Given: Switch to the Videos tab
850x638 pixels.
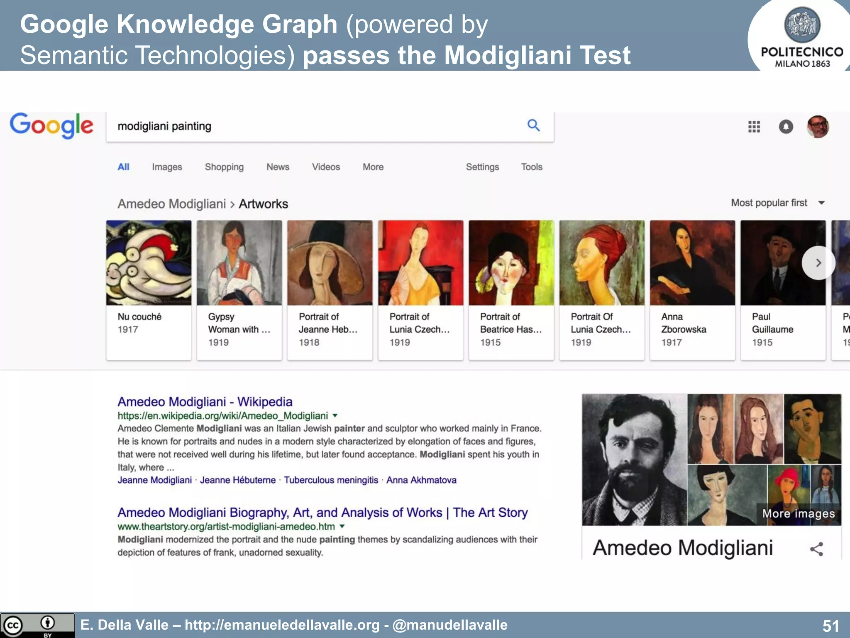Looking at the screenshot, I should coord(326,167).
